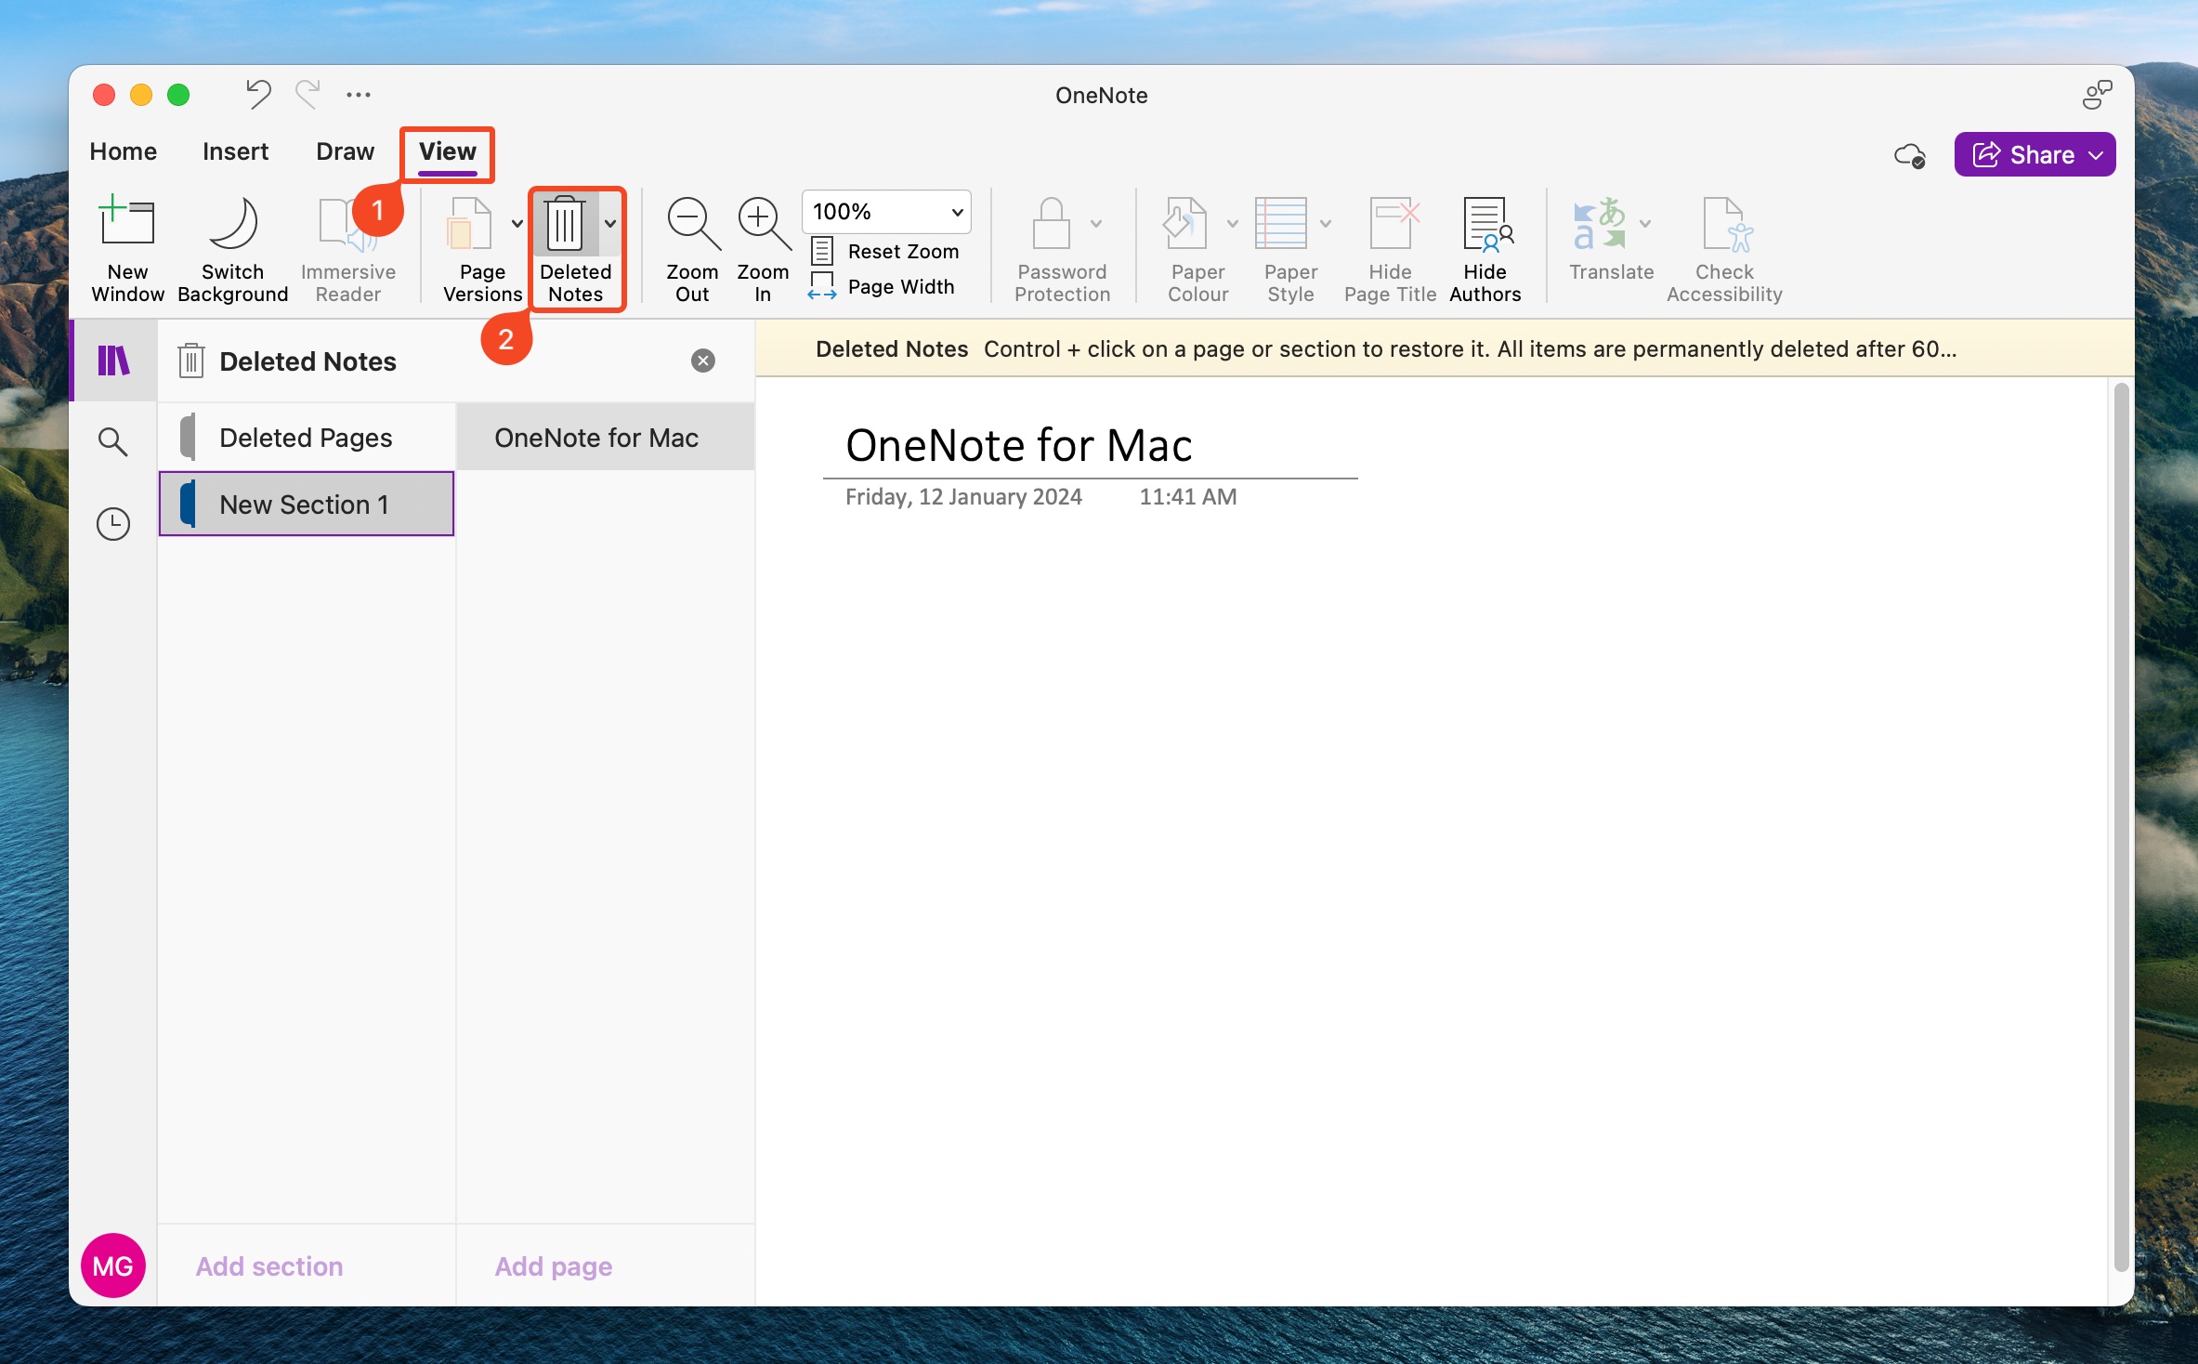Screen dimensions: 2198x1364
Task: Close the Deleted Notes panel
Action: coord(703,361)
